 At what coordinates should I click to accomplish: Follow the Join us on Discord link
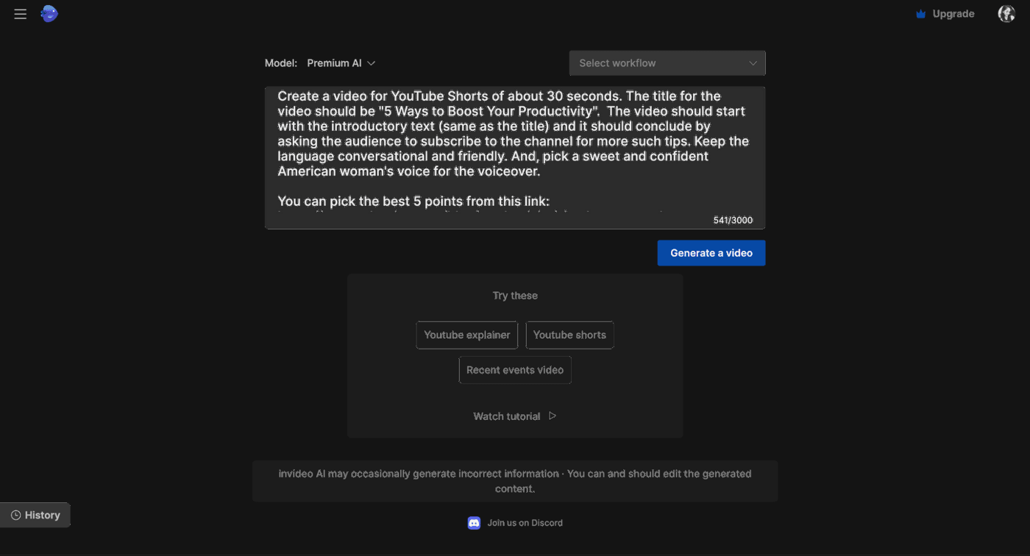click(525, 523)
